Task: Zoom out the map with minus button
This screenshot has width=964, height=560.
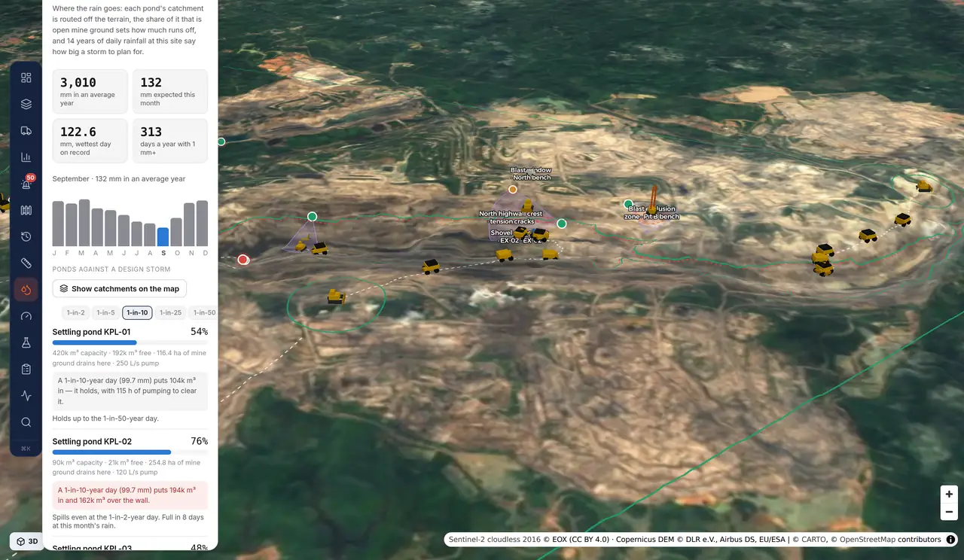Action: 949,512
